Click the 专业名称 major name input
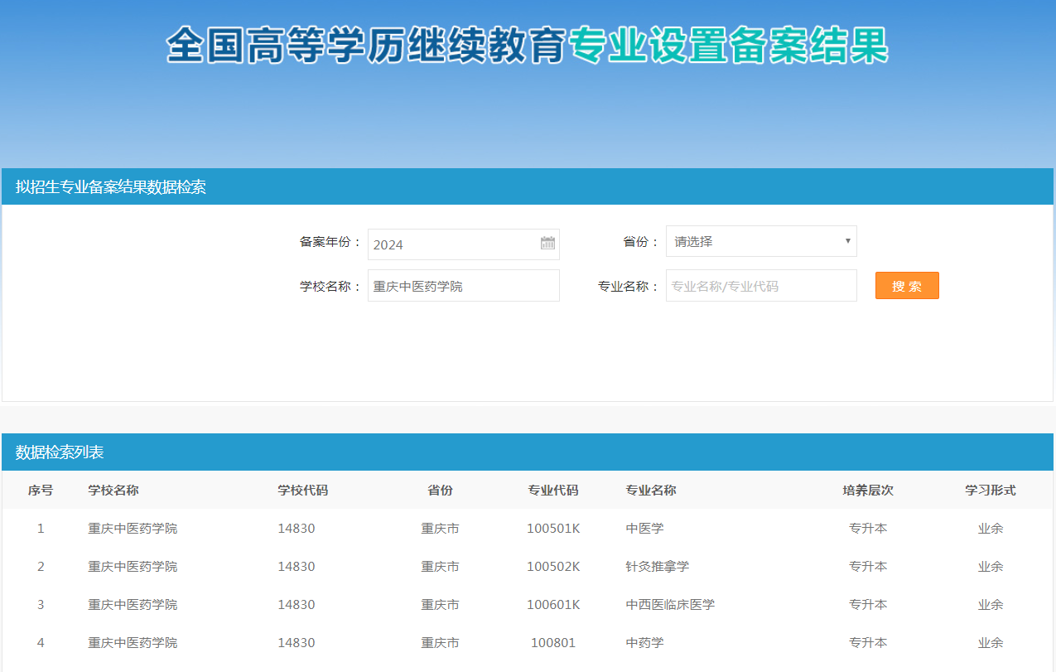1056x672 pixels. point(760,286)
